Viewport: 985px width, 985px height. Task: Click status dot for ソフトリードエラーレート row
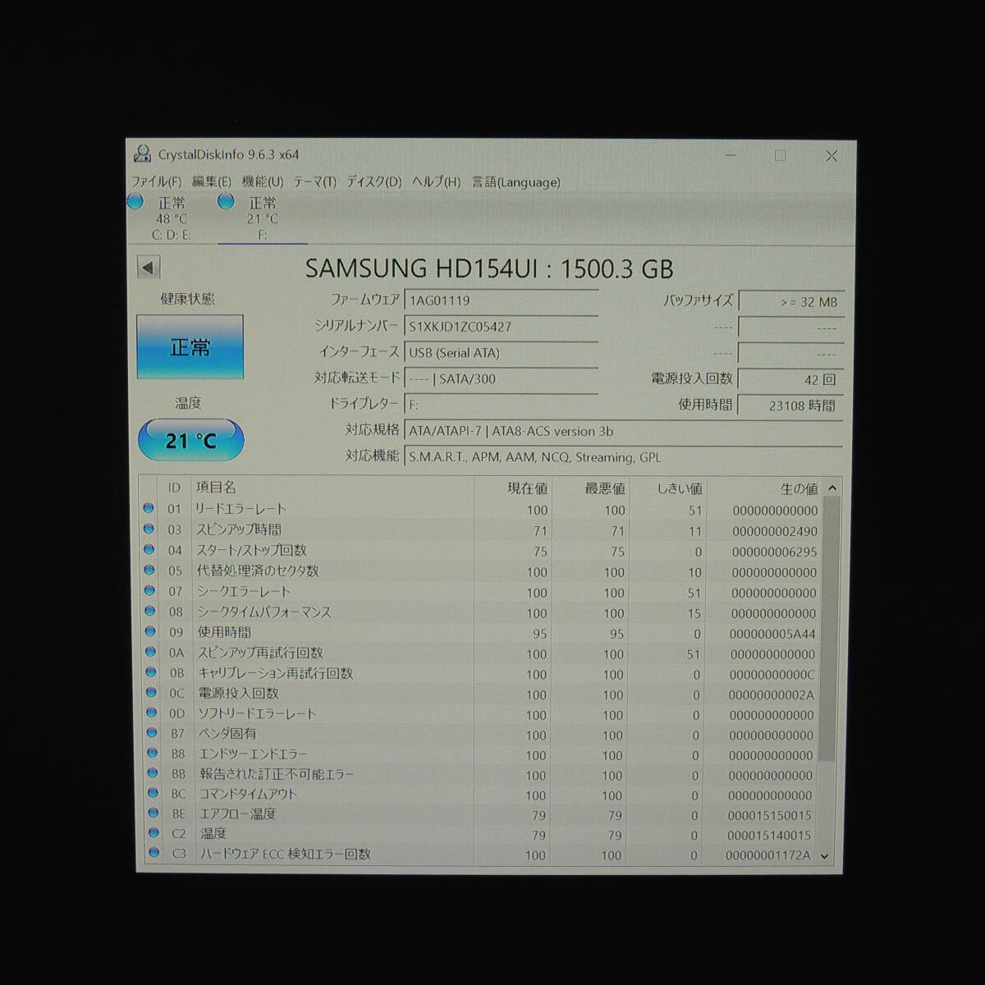coord(152,712)
